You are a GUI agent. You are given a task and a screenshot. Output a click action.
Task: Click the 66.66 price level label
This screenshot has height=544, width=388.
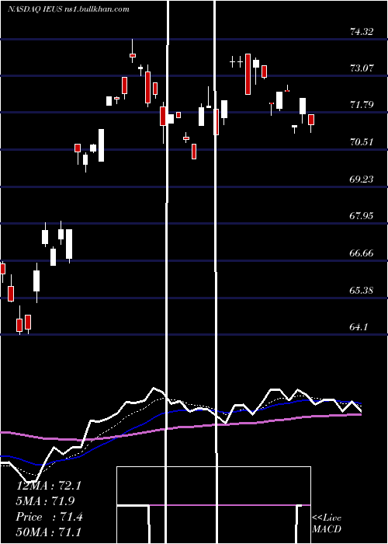[x=362, y=253]
